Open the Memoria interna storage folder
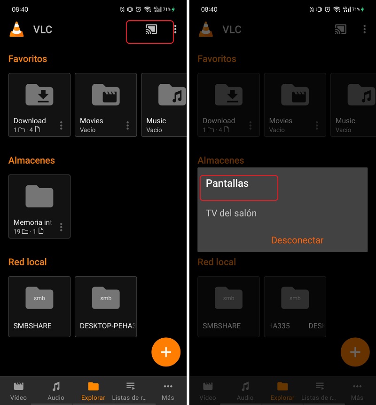This screenshot has height=405, width=376. (39, 206)
